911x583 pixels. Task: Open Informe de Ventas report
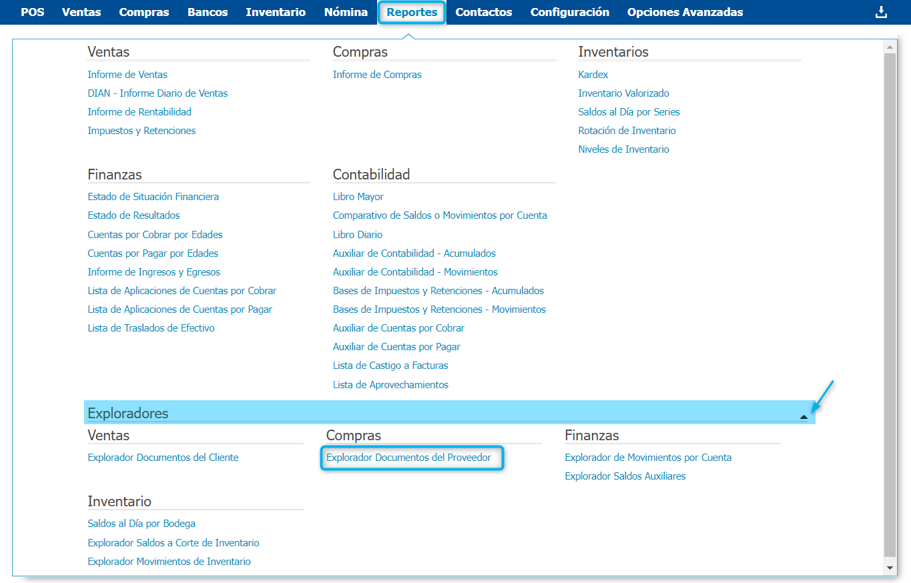pyautogui.click(x=127, y=75)
